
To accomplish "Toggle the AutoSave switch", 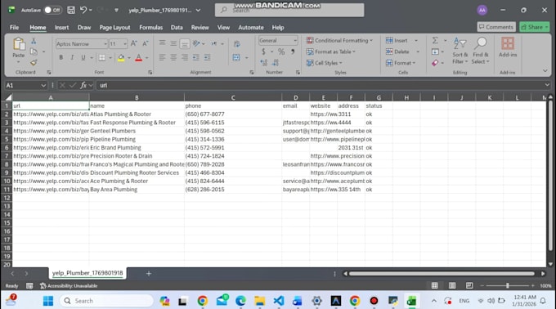I will 52,10.
